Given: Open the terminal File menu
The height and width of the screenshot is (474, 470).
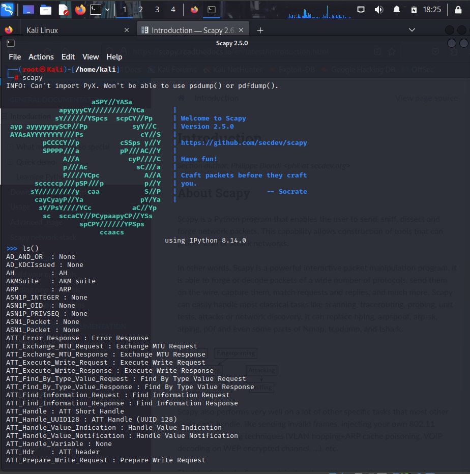Looking at the screenshot, I should point(15,57).
